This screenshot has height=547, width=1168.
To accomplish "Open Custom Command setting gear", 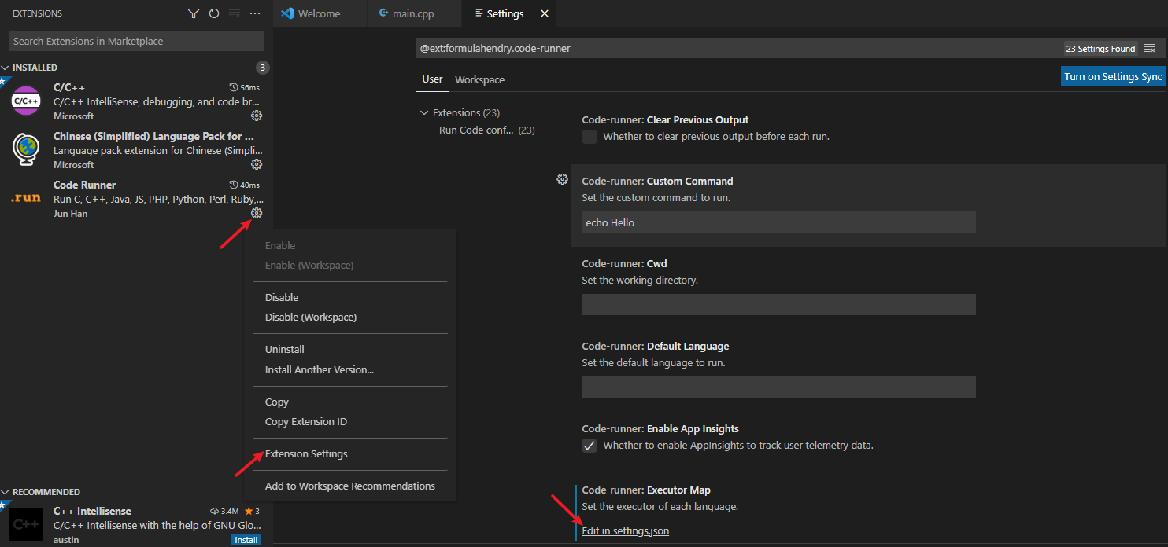I will [562, 179].
